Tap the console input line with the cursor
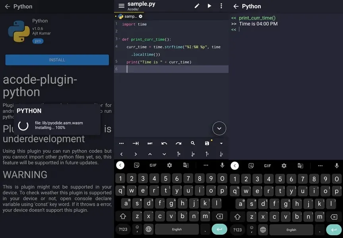 click(286, 29)
